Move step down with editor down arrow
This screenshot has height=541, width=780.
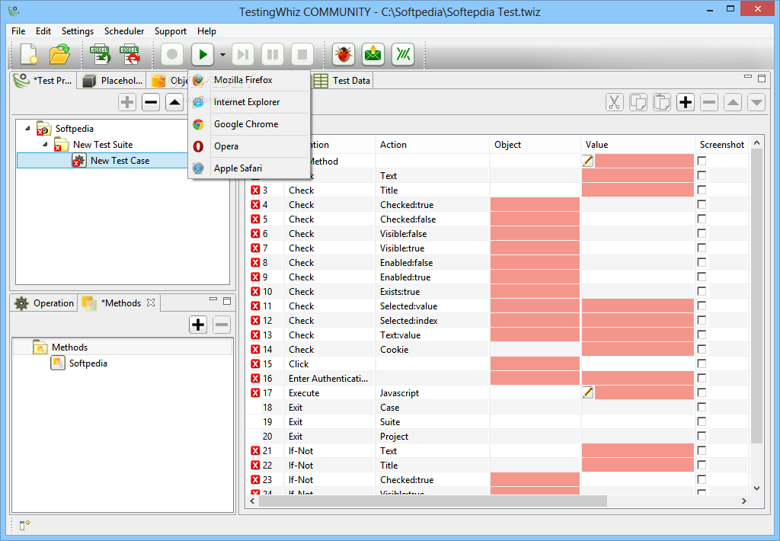[756, 103]
